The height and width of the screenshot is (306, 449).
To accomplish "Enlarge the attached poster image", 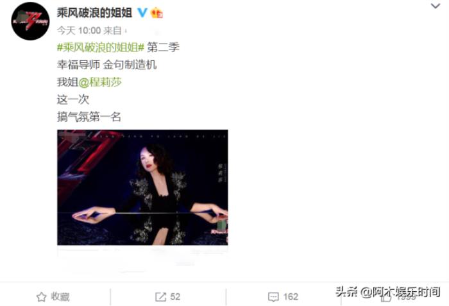I will coord(142,187).
